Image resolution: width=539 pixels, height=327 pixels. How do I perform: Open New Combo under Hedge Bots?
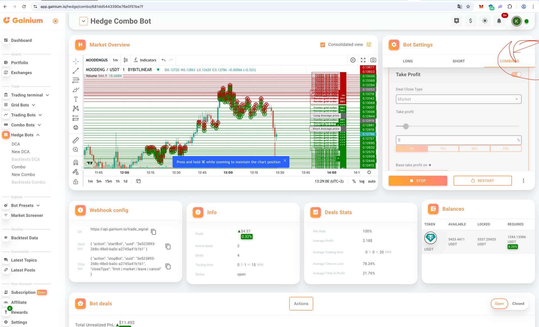click(23, 174)
